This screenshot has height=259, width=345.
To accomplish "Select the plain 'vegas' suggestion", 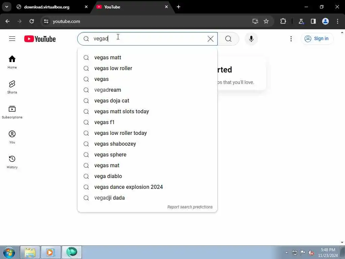I will [148, 79].
